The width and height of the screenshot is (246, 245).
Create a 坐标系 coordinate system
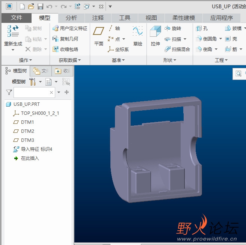(x=118, y=49)
